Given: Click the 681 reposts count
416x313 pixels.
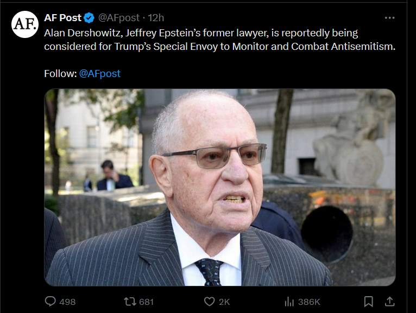Looking at the screenshot, I should (x=147, y=302).
